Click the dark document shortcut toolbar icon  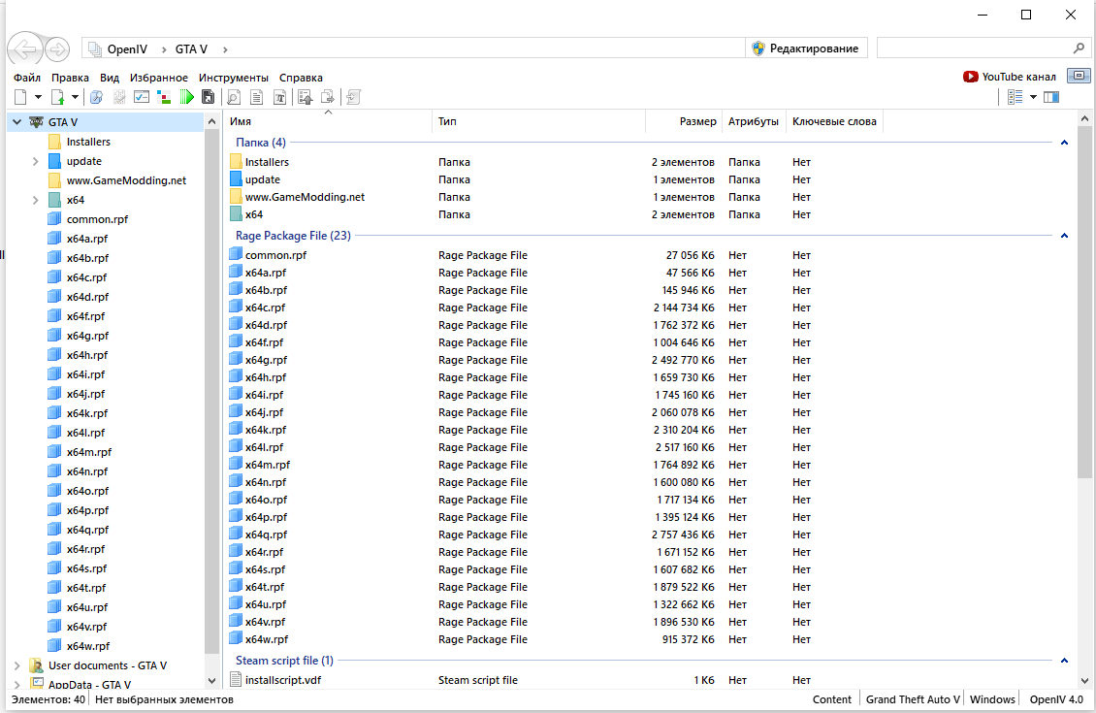point(208,97)
